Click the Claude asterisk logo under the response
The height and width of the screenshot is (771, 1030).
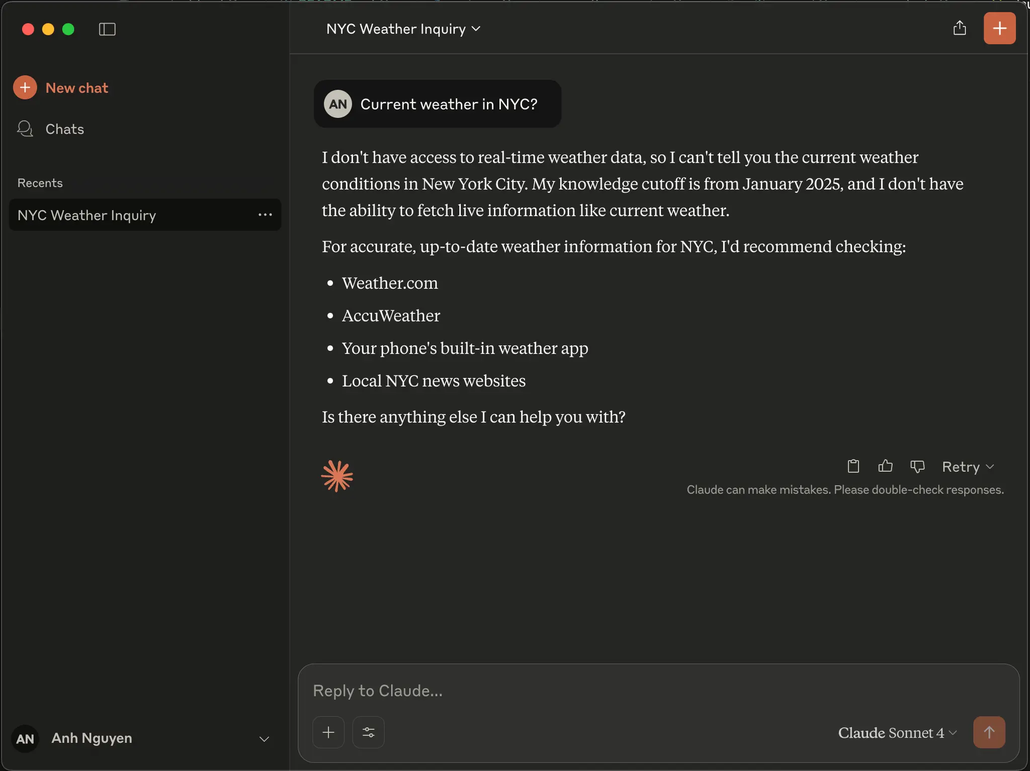pyautogui.click(x=337, y=475)
